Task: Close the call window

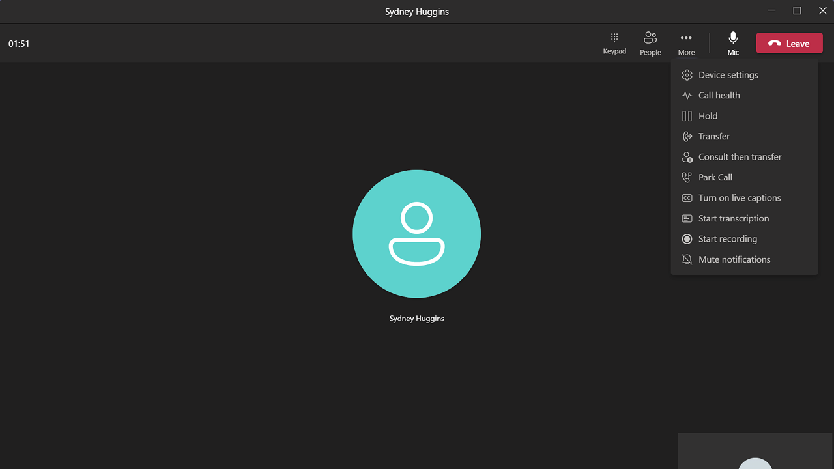Action: (x=822, y=11)
